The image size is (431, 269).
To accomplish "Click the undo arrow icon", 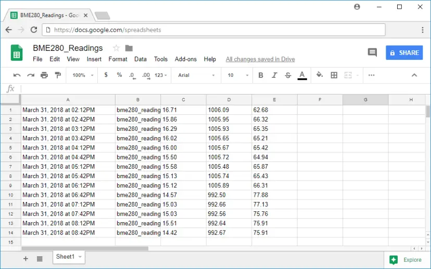I will point(17,75).
